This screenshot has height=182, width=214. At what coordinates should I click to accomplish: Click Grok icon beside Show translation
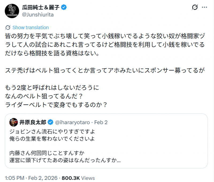(8, 27)
